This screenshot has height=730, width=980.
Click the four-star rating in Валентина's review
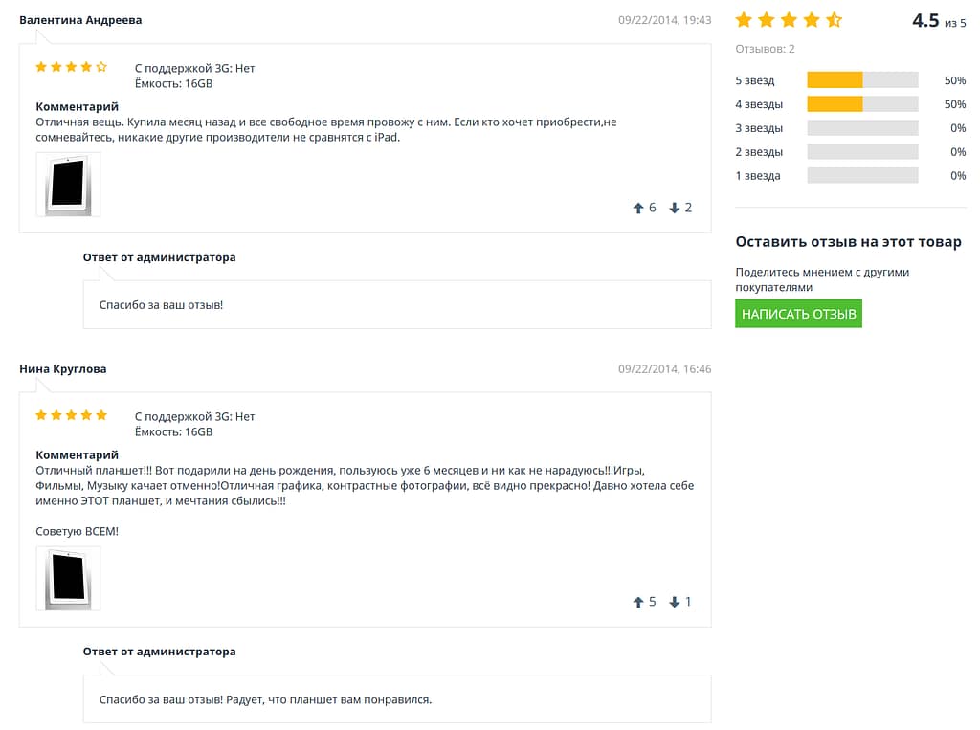click(x=71, y=67)
